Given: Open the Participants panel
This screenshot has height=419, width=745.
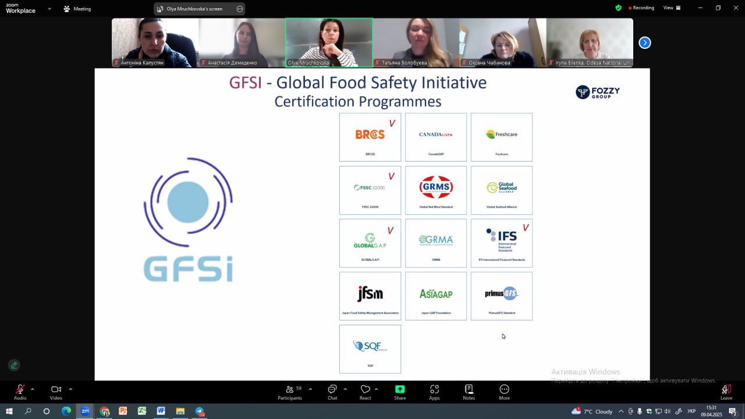Looking at the screenshot, I should pos(290,392).
